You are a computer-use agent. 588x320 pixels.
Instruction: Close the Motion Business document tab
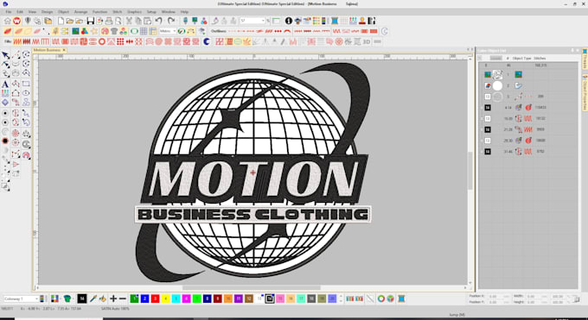tap(64, 50)
